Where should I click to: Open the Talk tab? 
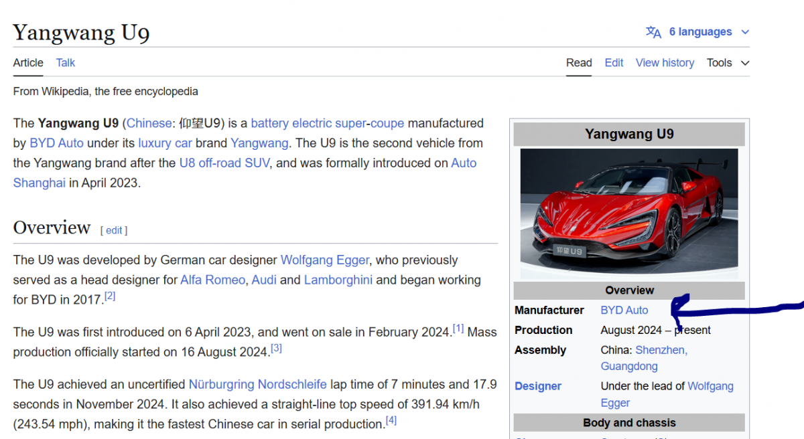point(66,63)
